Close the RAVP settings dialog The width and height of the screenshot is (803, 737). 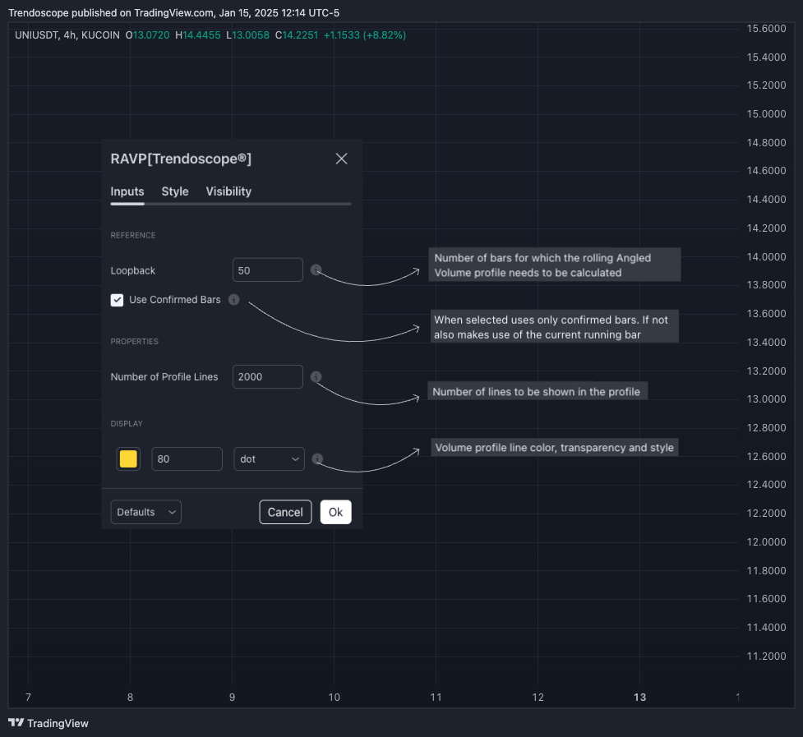(x=342, y=159)
